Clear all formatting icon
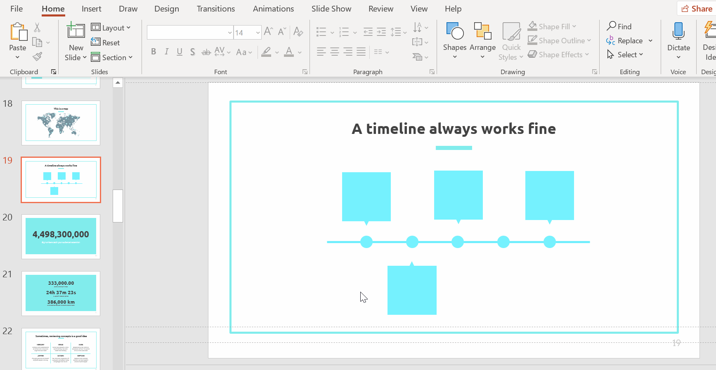The height and width of the screenshot is (370, 716). click(298, 31)
